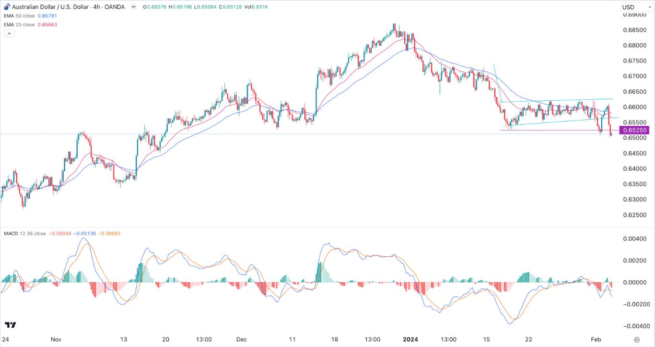Select the MACD 12 26 close indicator legend
655x347 pixels.
(25, 234)
